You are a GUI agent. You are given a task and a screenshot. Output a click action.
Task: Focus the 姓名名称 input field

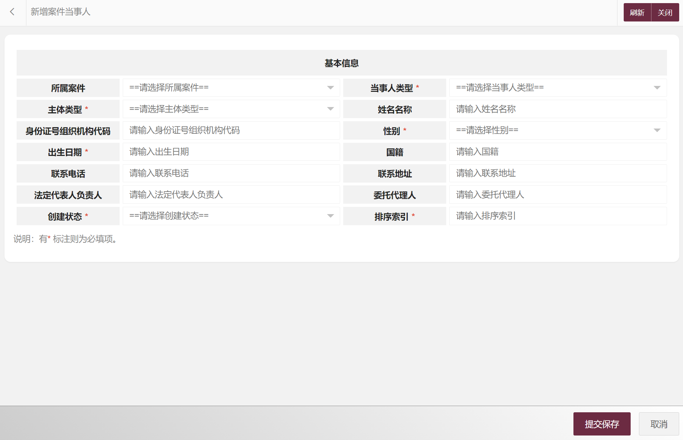tap(557, 109)
